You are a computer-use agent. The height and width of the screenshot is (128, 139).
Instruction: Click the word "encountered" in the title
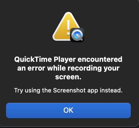100,59
